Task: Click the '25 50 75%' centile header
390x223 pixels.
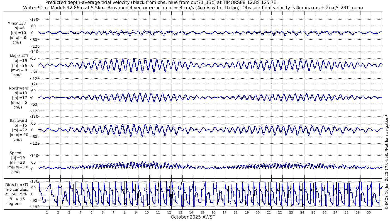Action: (16, 194)
